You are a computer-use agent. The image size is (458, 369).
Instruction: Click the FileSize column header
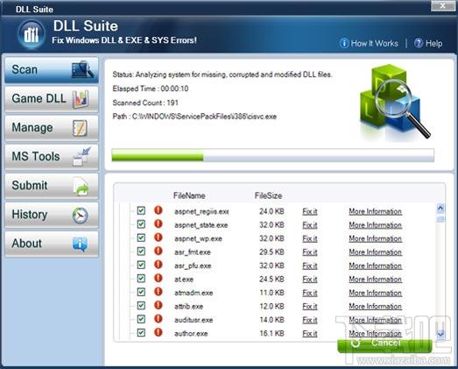268,195
